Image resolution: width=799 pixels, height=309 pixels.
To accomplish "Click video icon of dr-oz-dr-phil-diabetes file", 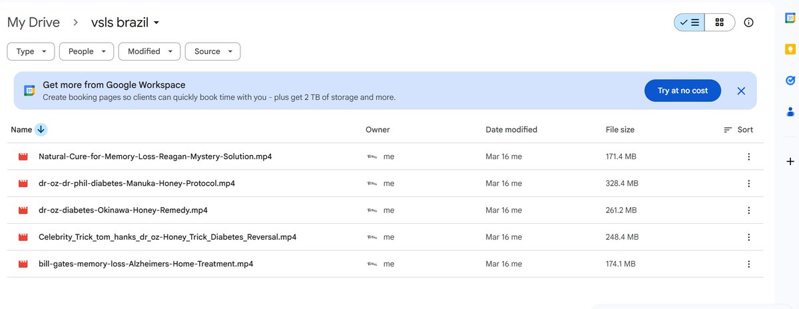I will [x=23, y=183].
